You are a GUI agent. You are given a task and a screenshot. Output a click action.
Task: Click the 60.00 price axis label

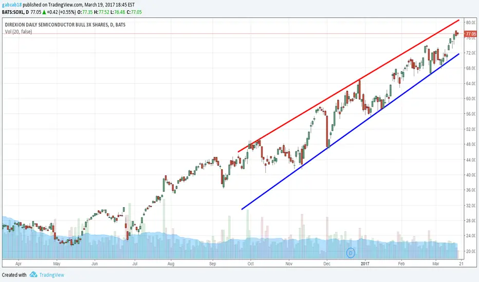(471, 99)
